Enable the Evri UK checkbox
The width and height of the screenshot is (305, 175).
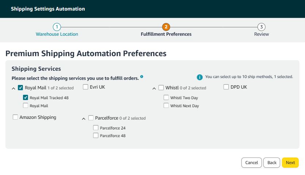click(x=85, y=87)
